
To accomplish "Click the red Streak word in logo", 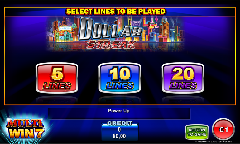I will point(112,45).
